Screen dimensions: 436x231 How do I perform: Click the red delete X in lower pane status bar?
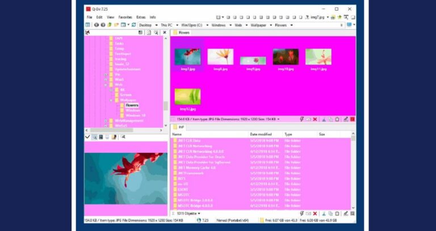click(x=315, y=213)
